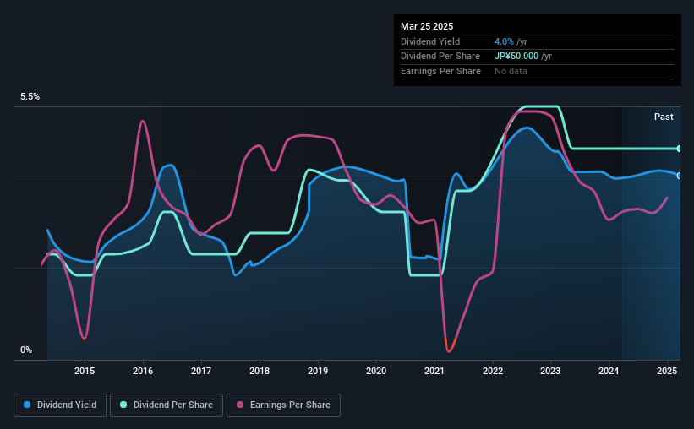Image resolution: width=694 pixels, height=429 pixels.
Task: Toggle the Dividend Yield legend button
Action: [x=60, y=405]
